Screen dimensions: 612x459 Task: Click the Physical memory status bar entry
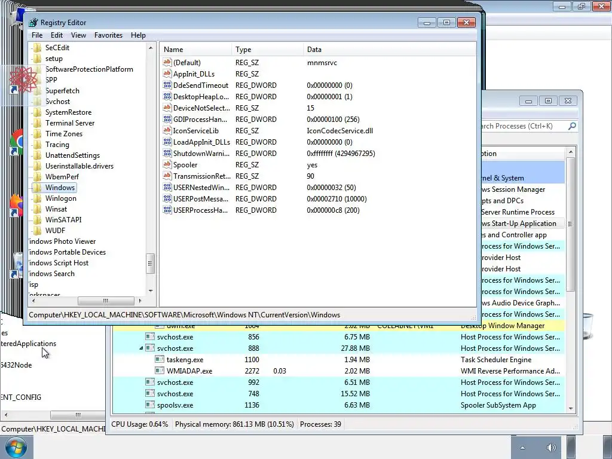tap(234, 424)
